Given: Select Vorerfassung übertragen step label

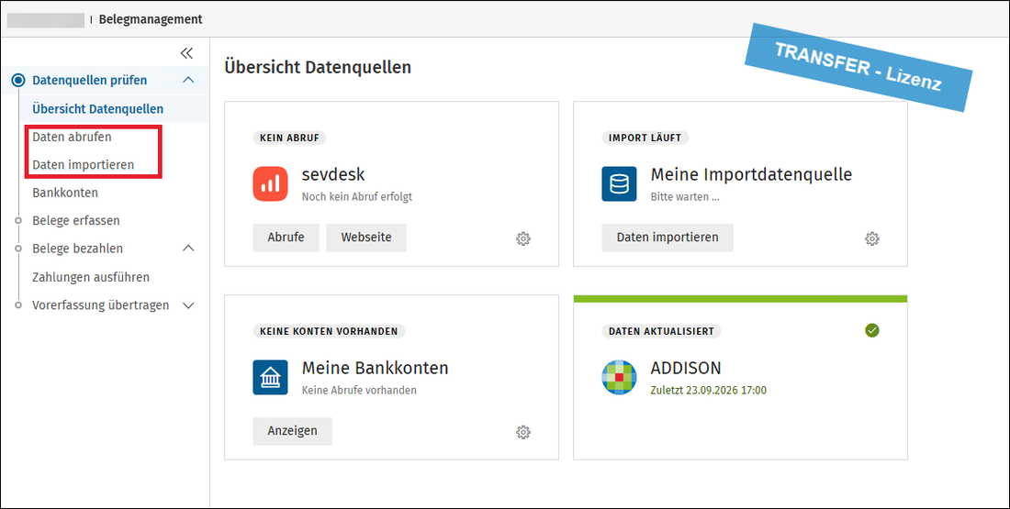Looking at the screenshot, I should pyautogui.click(x=100, y=305).
